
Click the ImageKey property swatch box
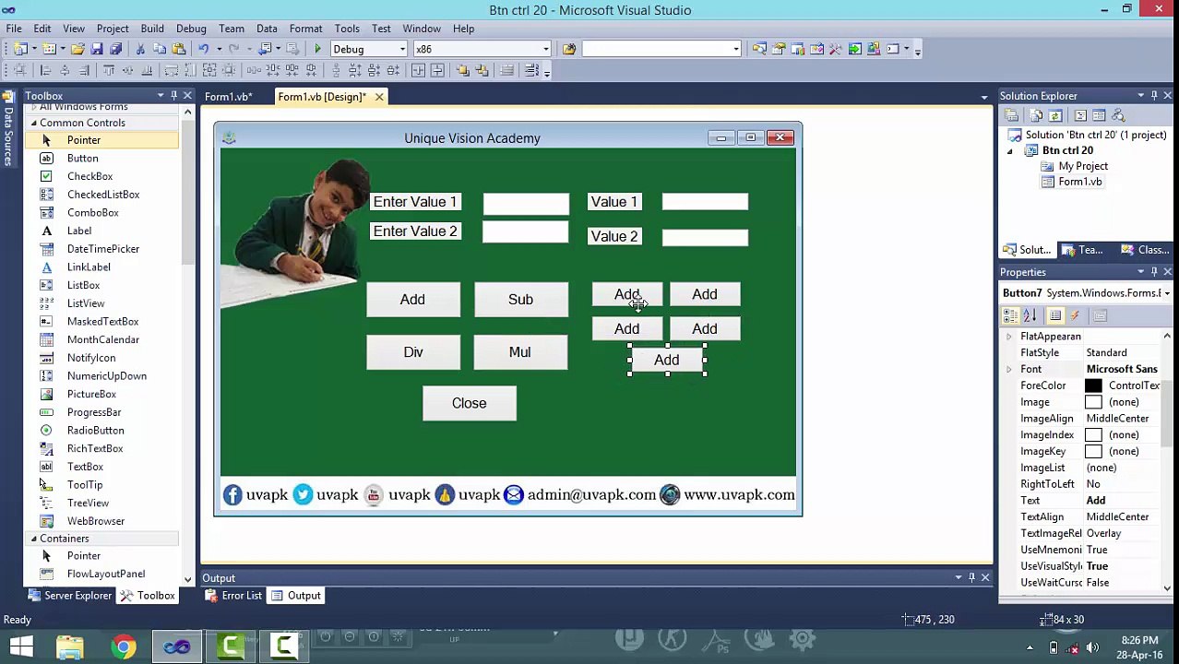(x=1093, y=451)
